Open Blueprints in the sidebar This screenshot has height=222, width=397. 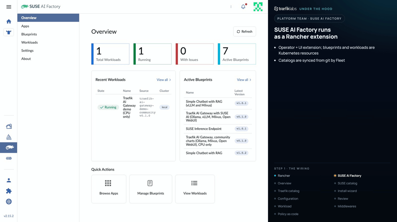tap(29, 34)
